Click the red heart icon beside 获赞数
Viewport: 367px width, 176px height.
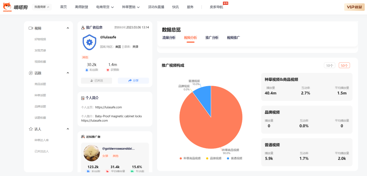(108, 70)
